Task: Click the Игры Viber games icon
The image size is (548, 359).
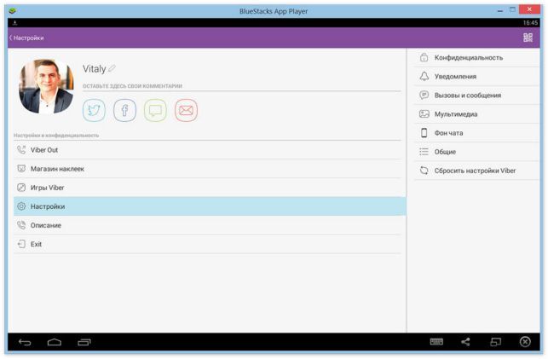Action: click(x=21, y=188)
